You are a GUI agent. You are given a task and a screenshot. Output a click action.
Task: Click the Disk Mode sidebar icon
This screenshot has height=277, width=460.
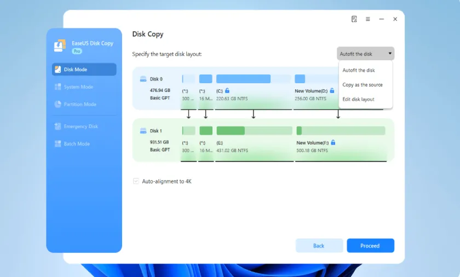(58, 70)
